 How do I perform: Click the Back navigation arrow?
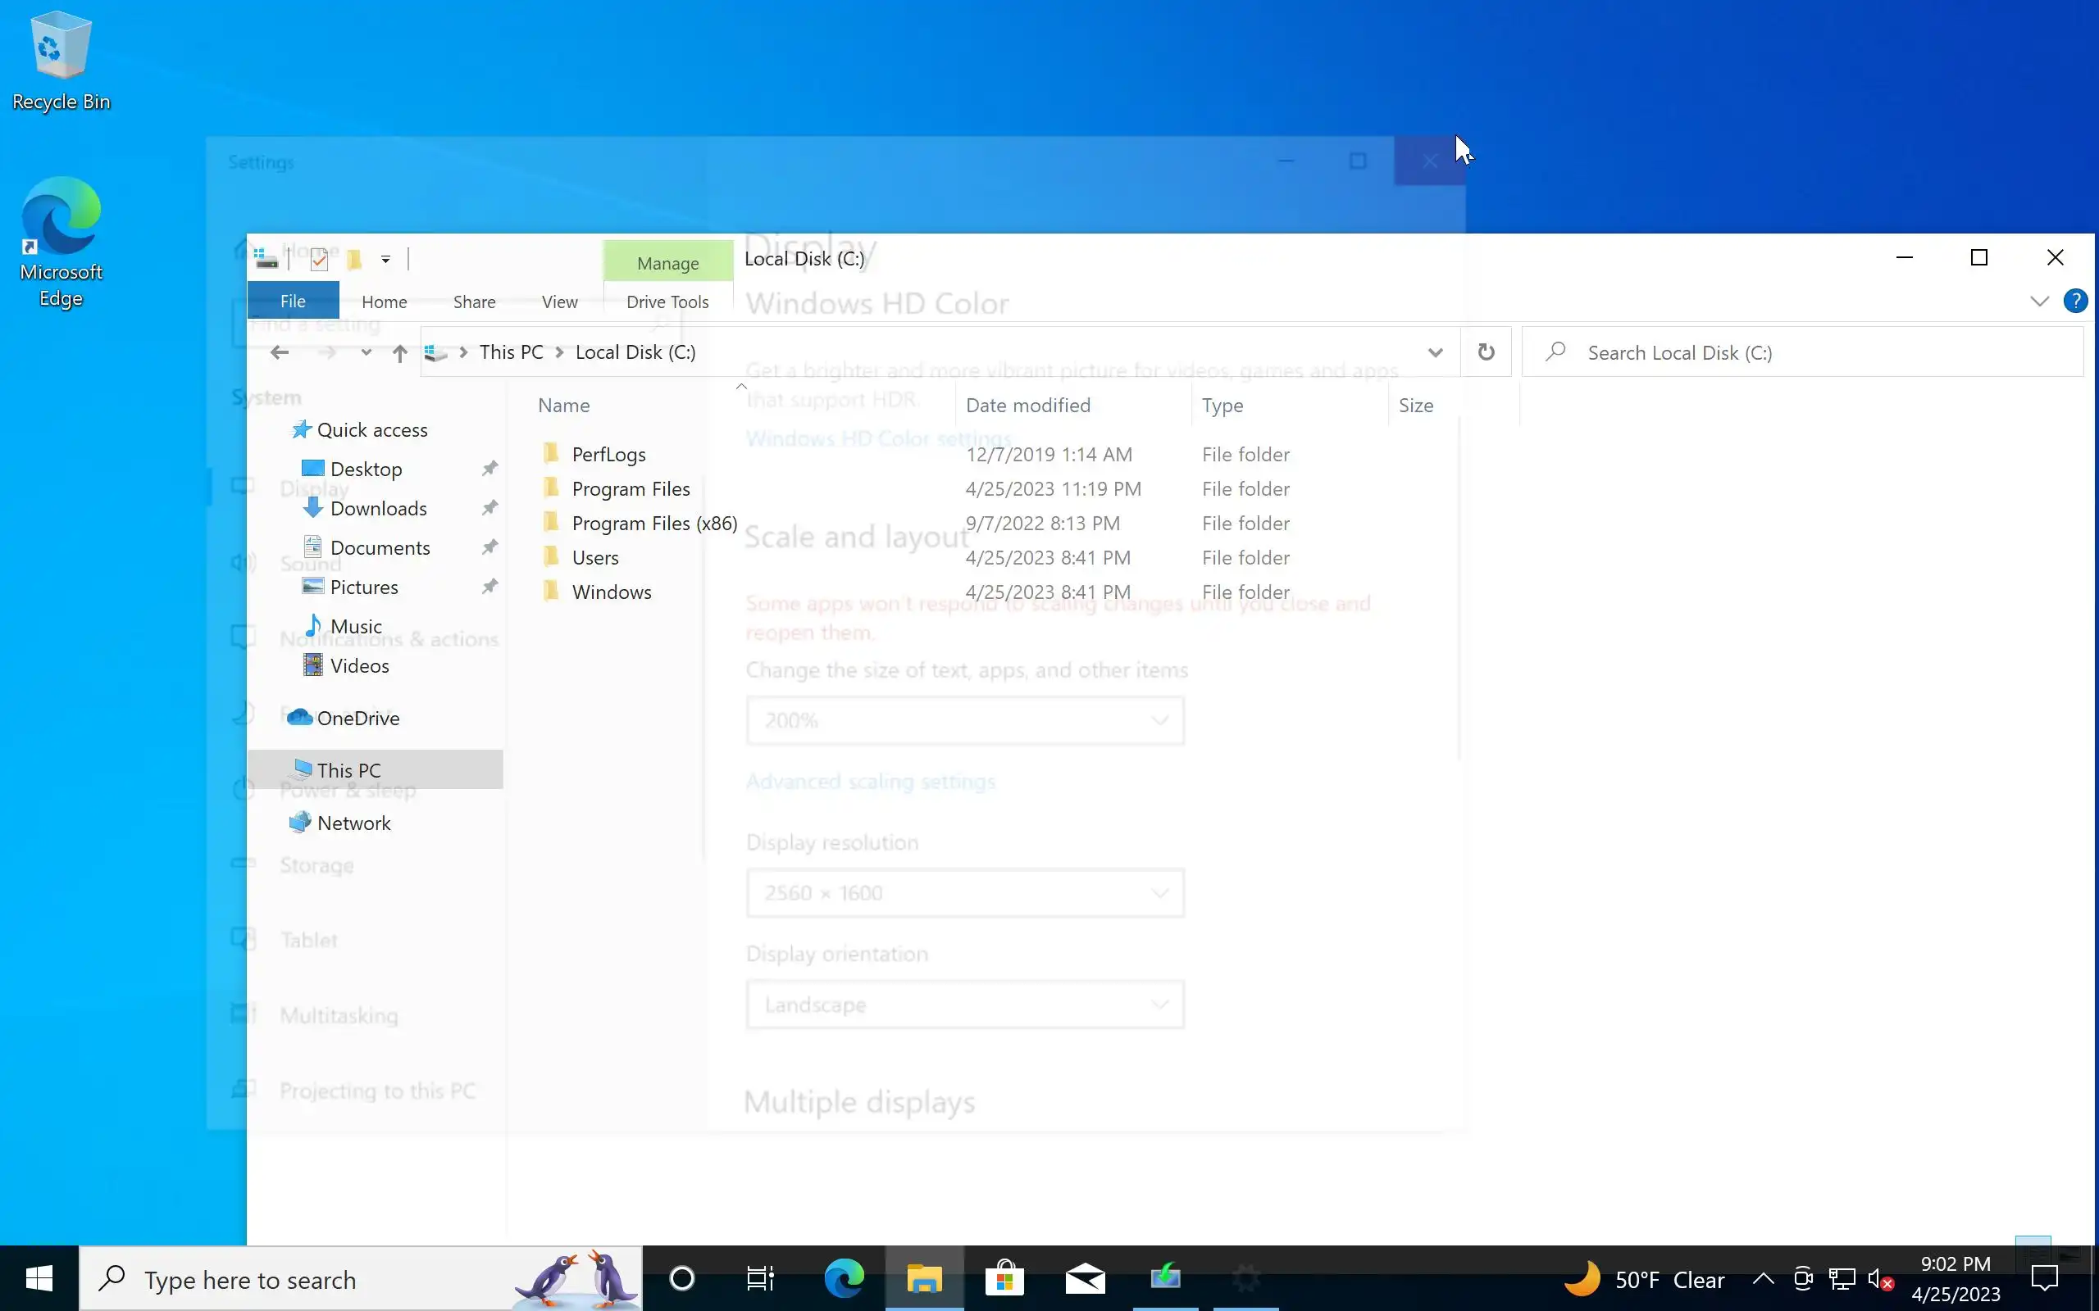coord(280,352)
